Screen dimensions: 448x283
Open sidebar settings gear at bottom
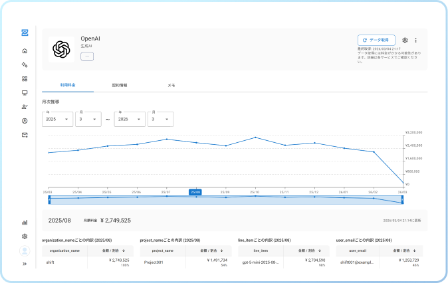click(25, 236)
